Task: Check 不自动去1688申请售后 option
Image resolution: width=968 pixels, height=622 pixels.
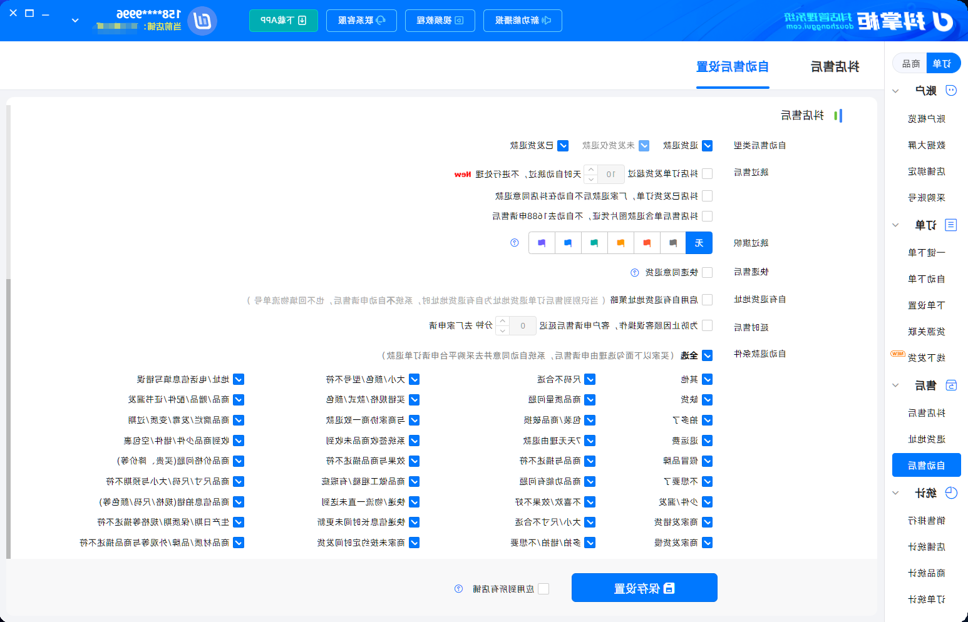Action: pyautogui.click(x=708, y=216)
